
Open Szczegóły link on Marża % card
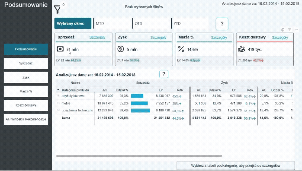tap(219, 37)
